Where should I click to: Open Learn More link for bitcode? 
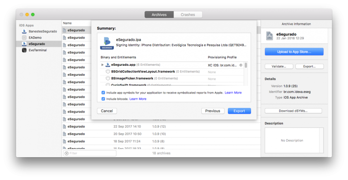tap(138, 99)
